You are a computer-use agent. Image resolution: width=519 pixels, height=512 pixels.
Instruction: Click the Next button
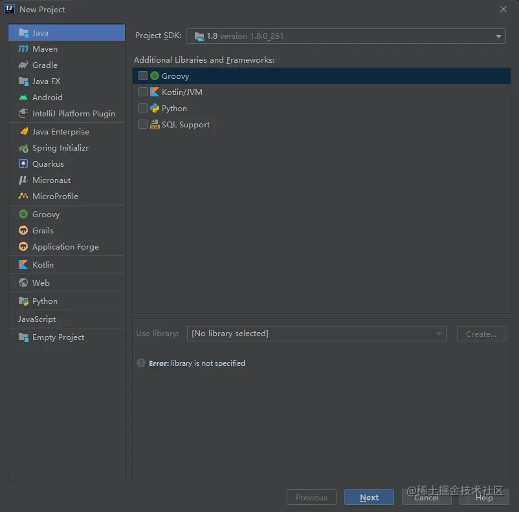pyautogui.click(x=369, y=497)
